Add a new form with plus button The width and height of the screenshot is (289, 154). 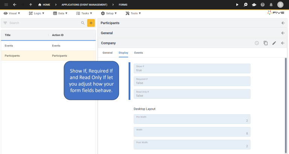click(91, 23)
